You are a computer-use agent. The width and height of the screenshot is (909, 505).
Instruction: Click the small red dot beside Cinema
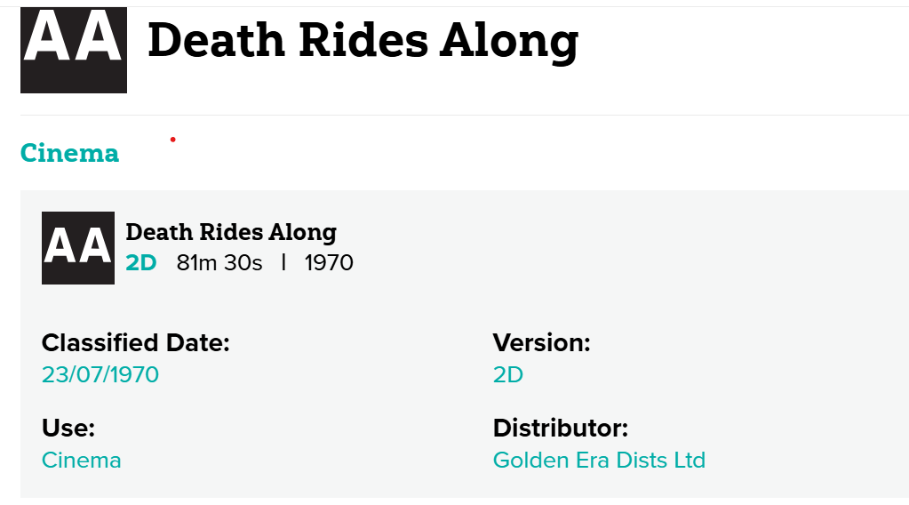[172, 140]
